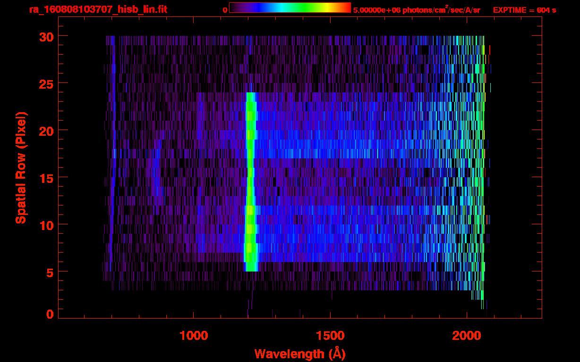Click the y-axis tick label 0
Viewport: 580px width, 362px height.
point(50,314)
